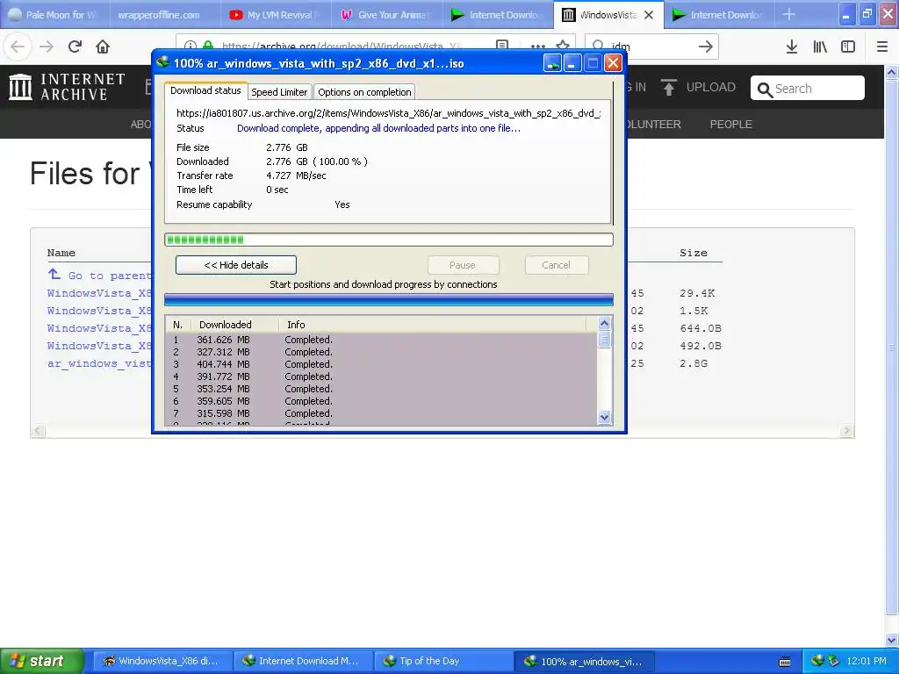Switch to the Speed Limiter tab

[x=279, y=91]
